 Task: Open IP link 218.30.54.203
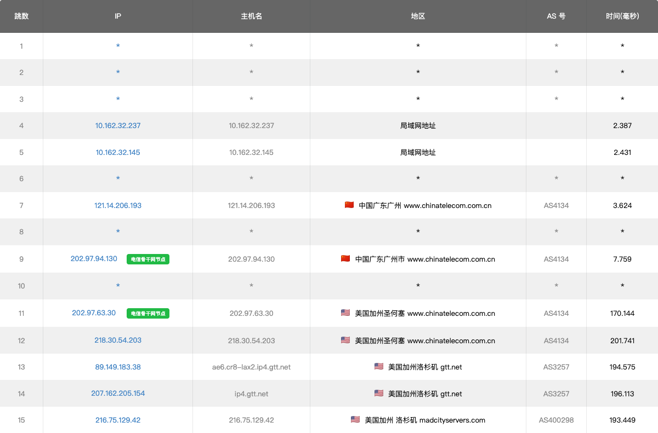click(x=118, y=340)
